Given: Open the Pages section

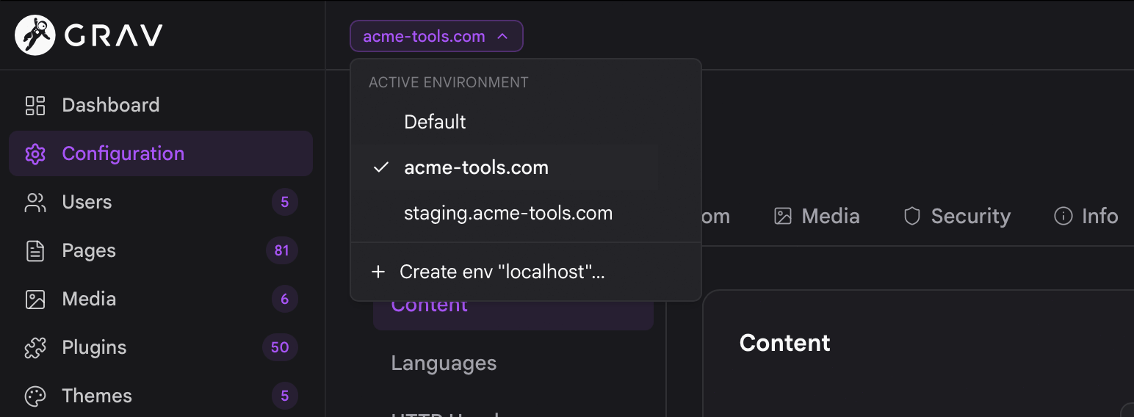Looking at the screenshot, I should [161, 250].
